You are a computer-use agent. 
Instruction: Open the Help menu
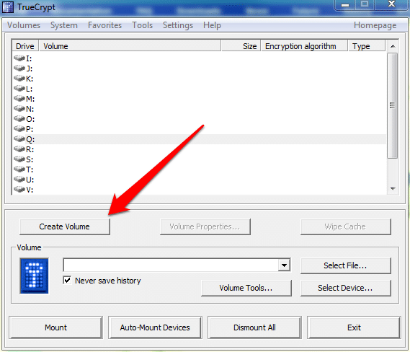point(212,25)
